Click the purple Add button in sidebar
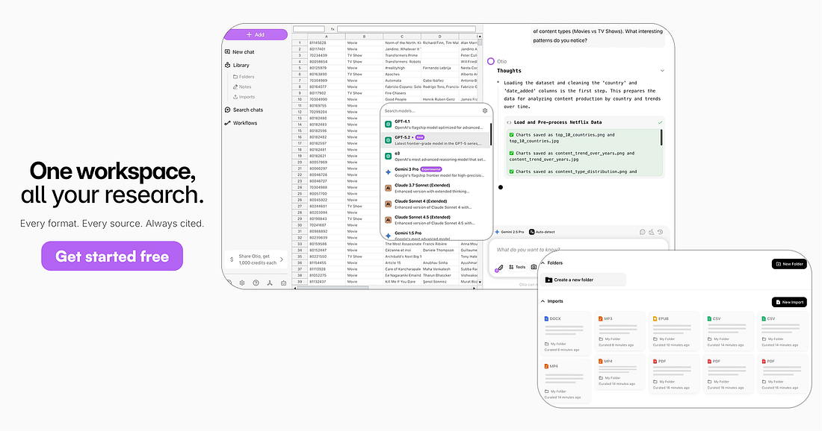 coord(256,34)
